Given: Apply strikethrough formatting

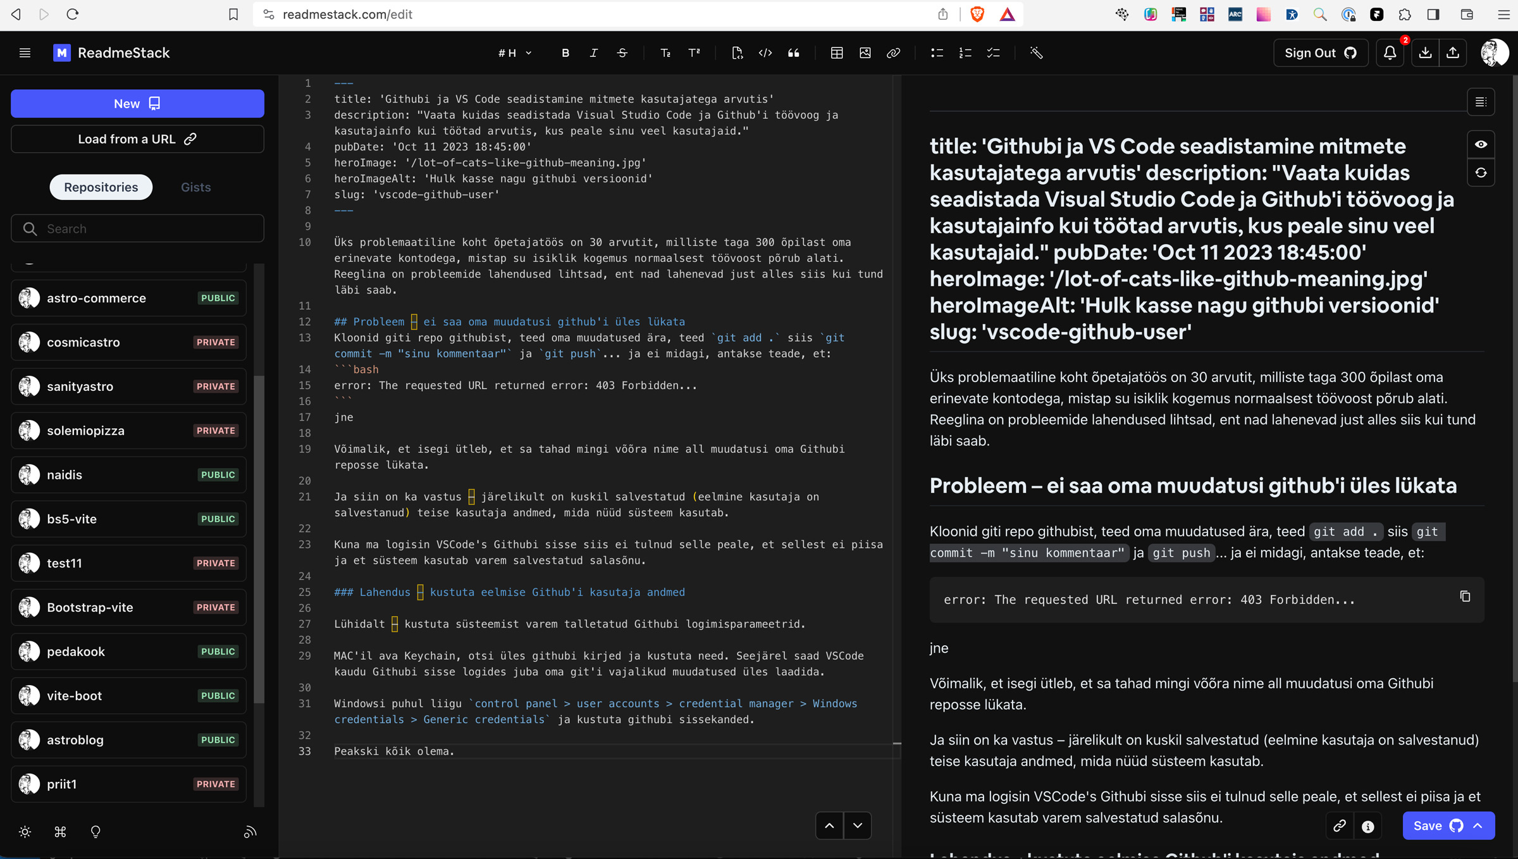Looking at the screenshot, I should pos(622,53).
